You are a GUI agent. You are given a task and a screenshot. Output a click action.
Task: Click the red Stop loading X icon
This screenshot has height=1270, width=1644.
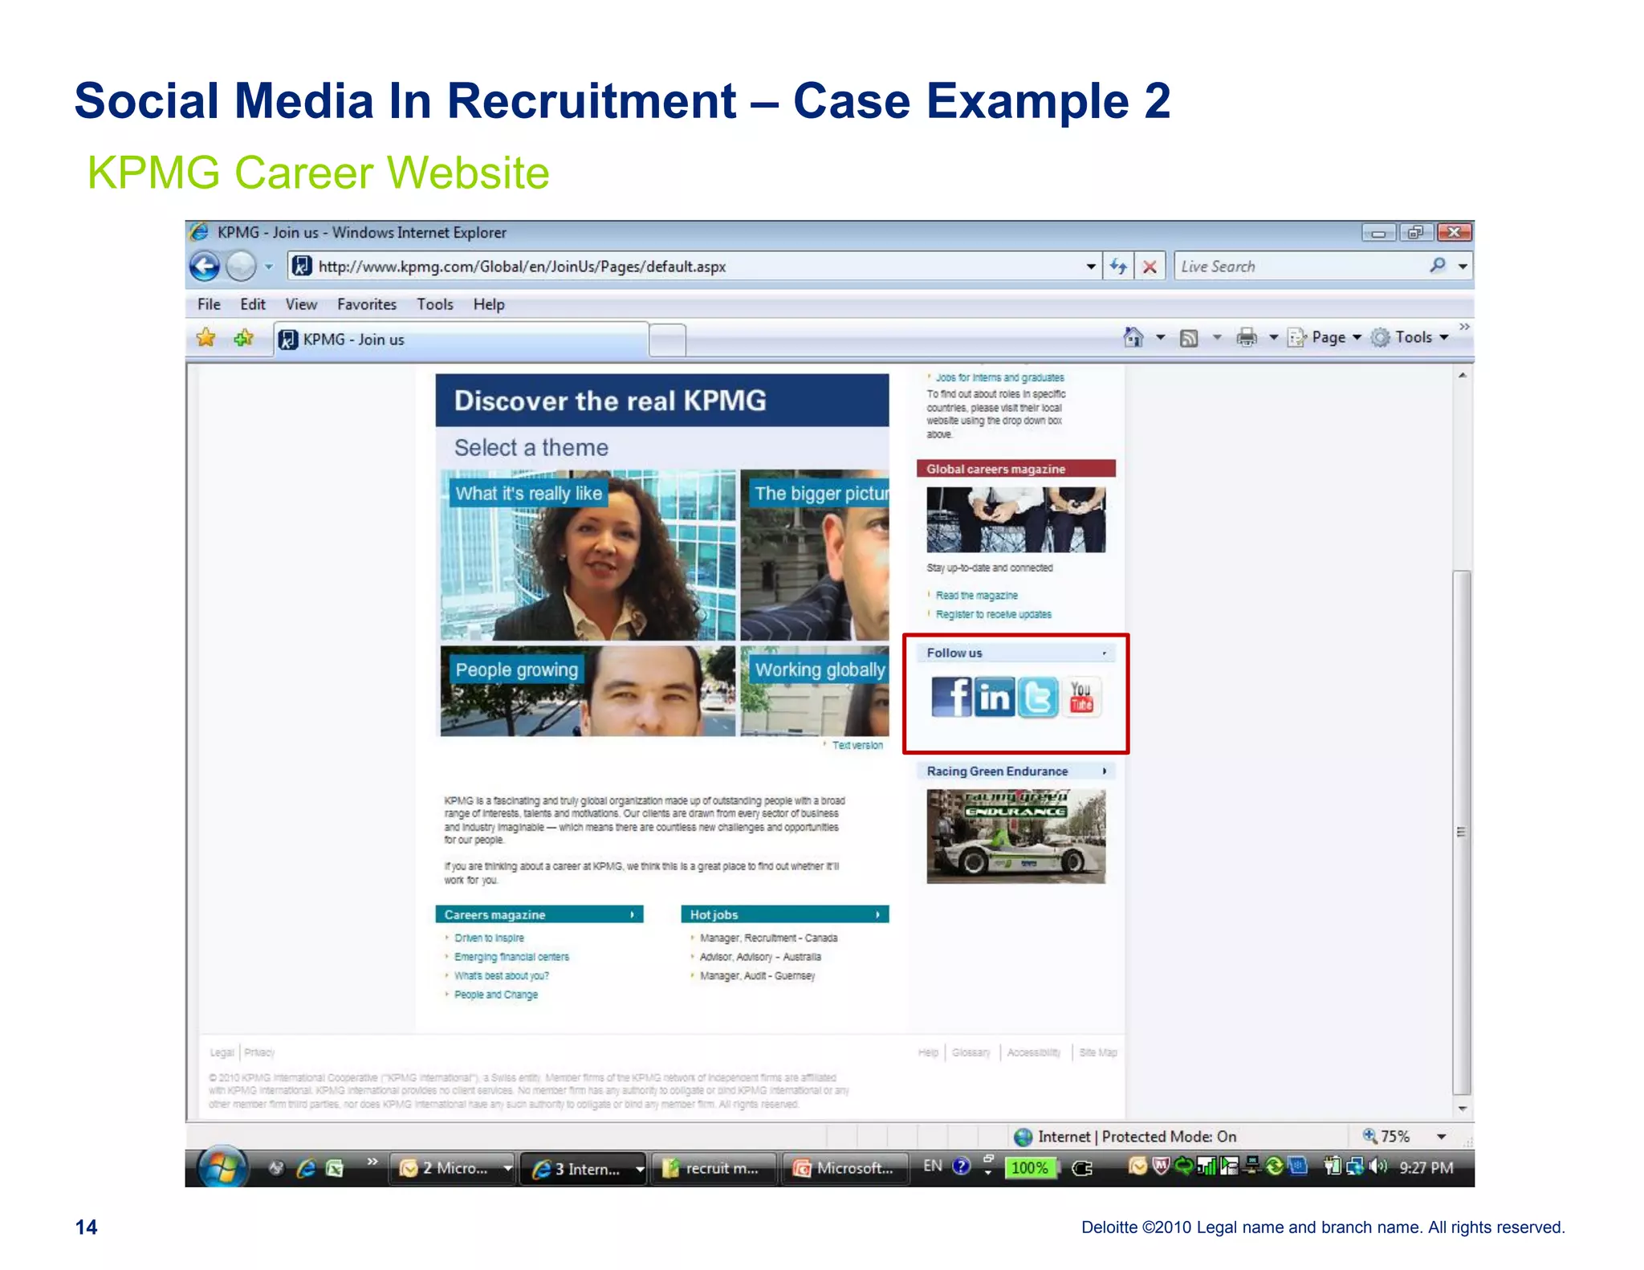pos(1150,267)
